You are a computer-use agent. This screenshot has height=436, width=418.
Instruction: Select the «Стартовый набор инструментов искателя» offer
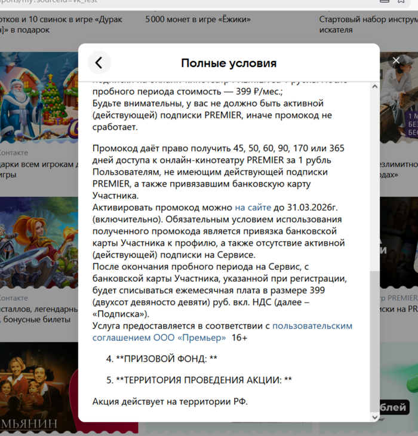click(x=367, y=24)
